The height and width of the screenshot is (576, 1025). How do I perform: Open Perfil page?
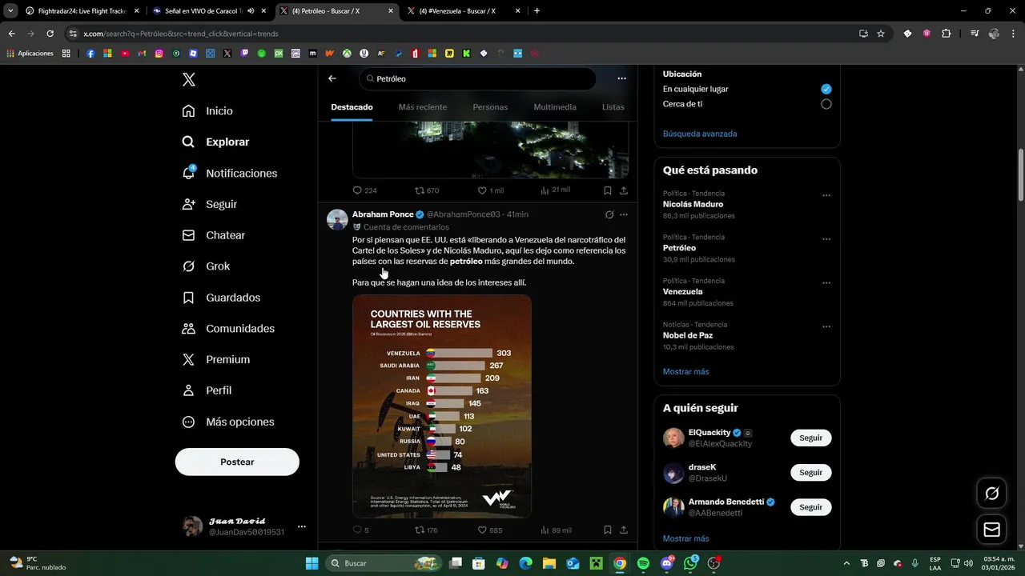coord(206,390)
